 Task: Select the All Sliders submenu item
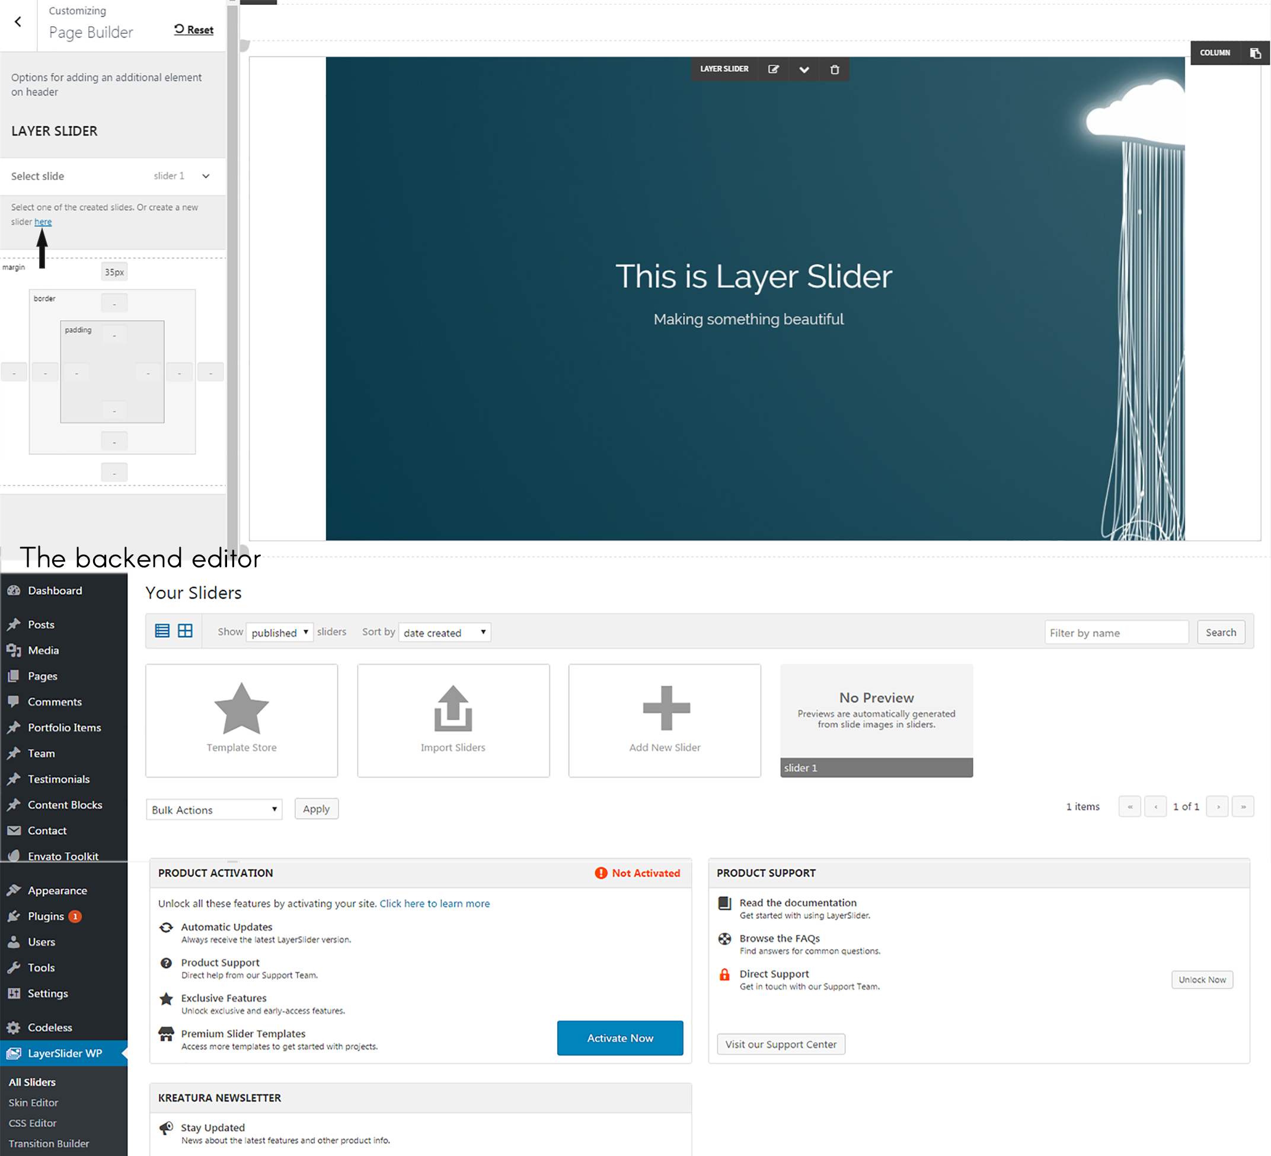(x=32, y=1082)
